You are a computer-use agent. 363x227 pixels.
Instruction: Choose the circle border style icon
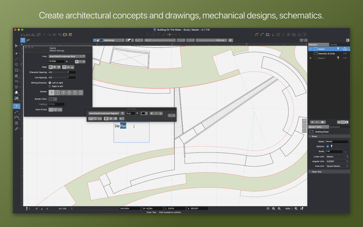[x=64, y=93]
